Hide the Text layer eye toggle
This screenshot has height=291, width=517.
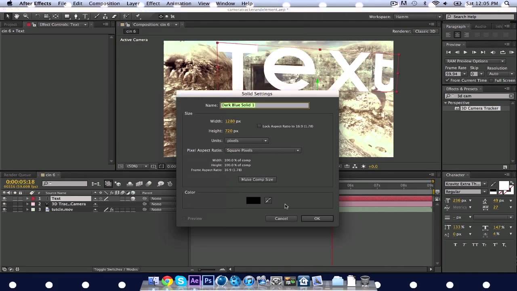4,198
